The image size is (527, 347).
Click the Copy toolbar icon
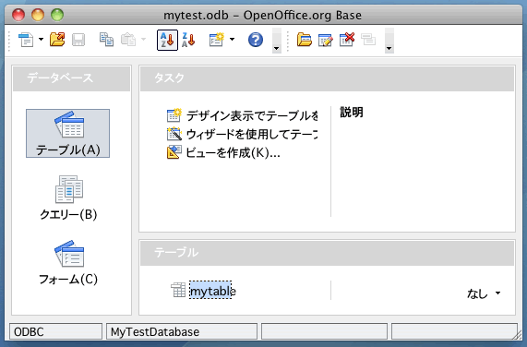pos(106,40)
